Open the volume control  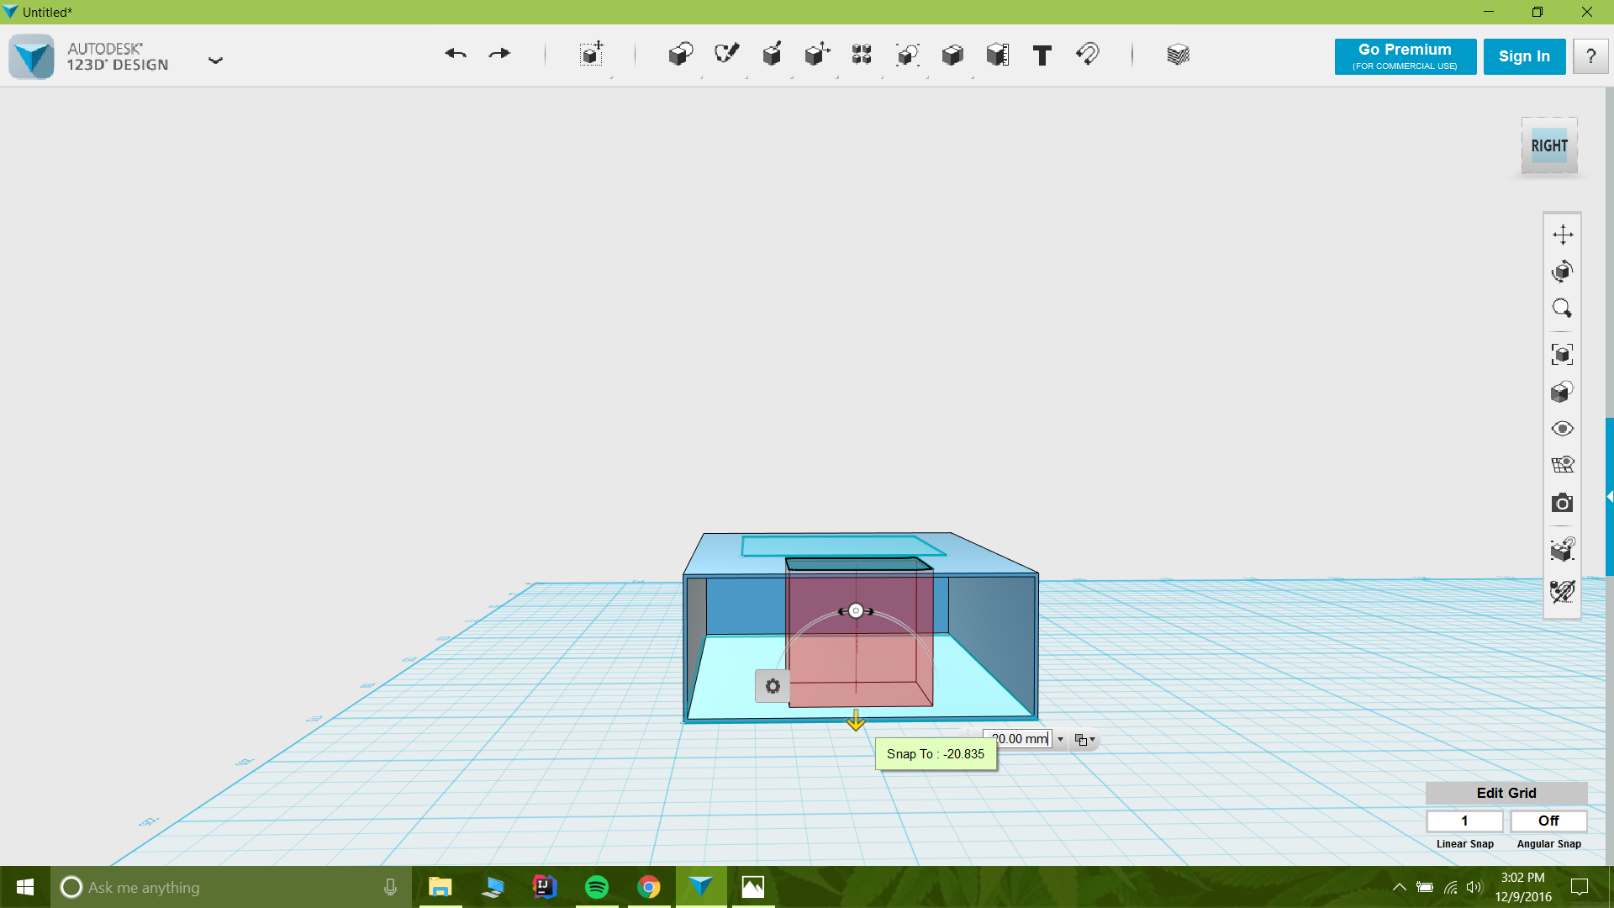click(1474, 887)
